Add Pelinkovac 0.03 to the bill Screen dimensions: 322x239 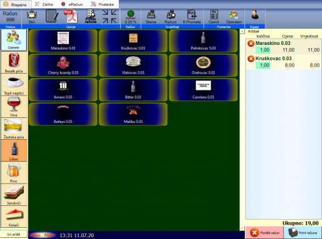(x=203, y=41)
